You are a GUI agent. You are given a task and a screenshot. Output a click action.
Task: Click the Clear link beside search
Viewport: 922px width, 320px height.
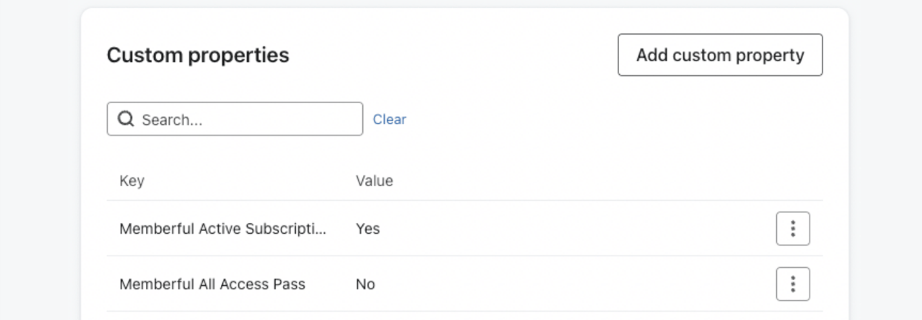[389, 119]
